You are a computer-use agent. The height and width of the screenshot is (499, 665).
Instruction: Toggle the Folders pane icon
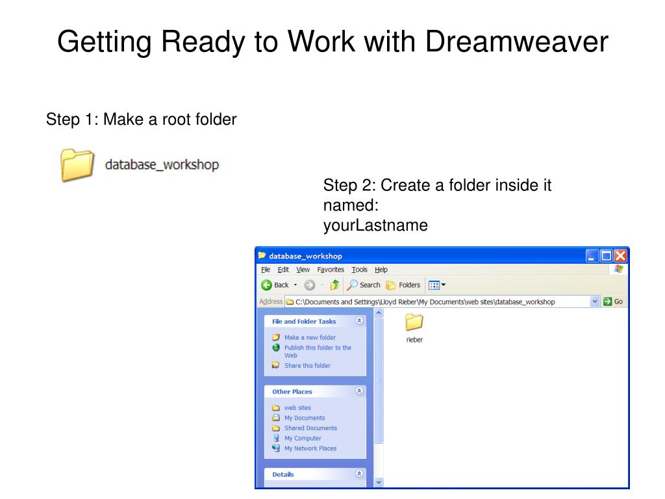coord(391,285)
